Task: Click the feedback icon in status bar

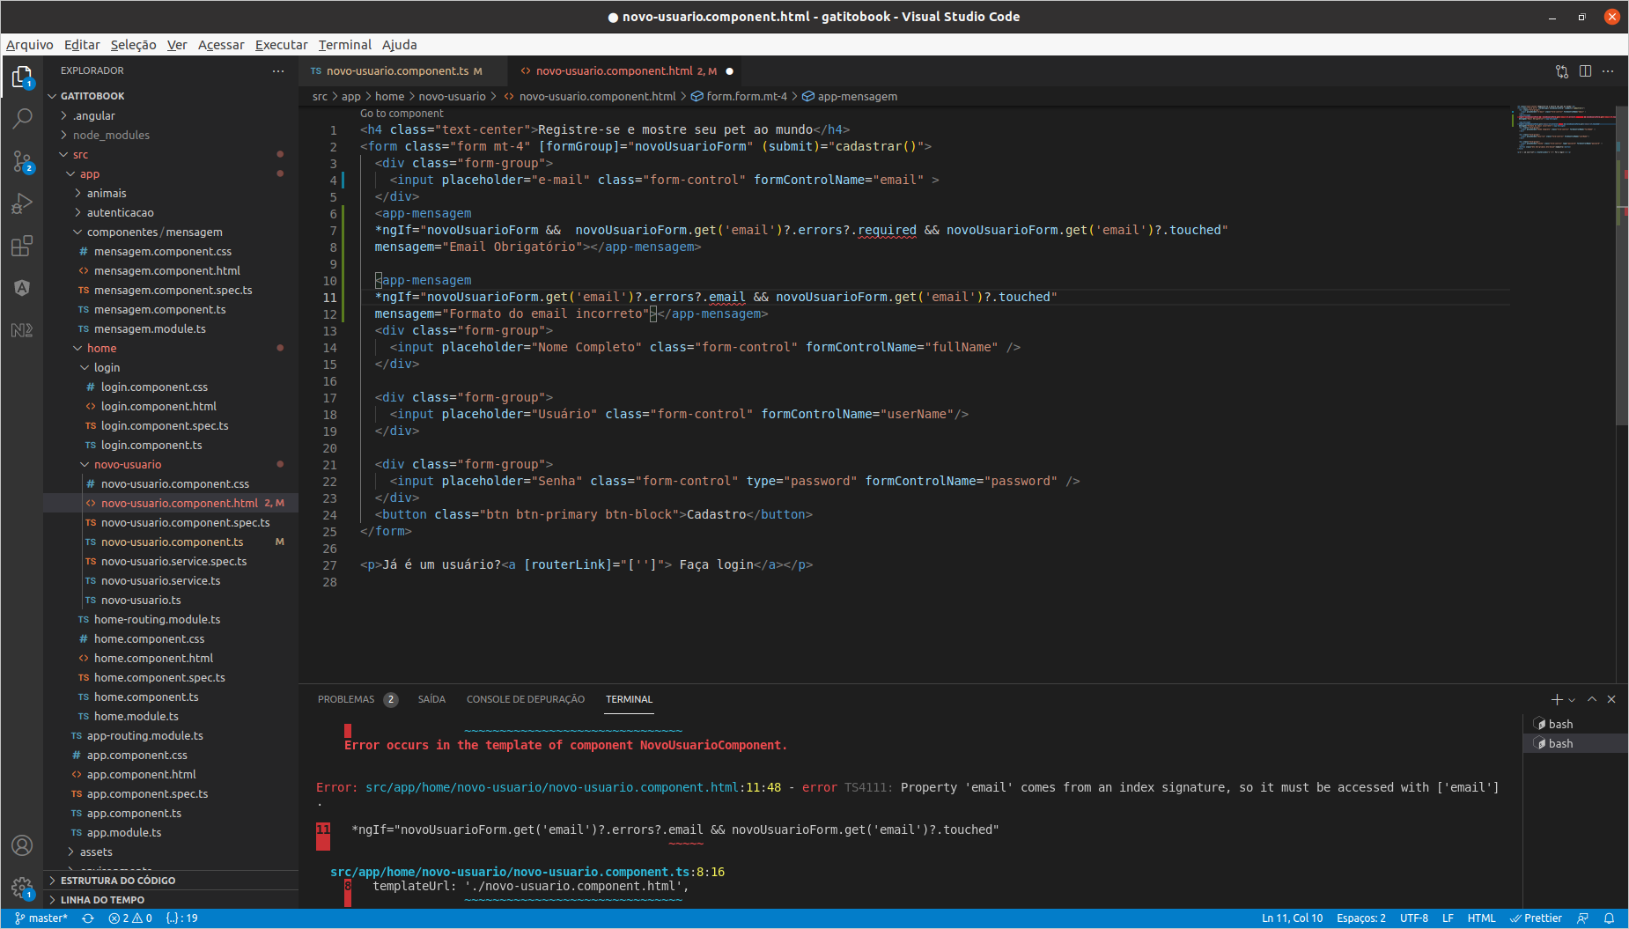Action: [x=1582, y=918]
